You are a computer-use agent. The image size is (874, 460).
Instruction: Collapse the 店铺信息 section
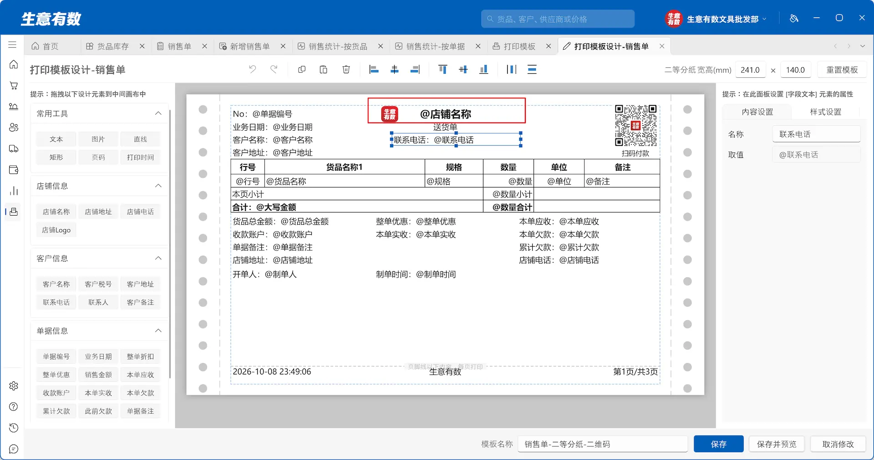[158, 186]
